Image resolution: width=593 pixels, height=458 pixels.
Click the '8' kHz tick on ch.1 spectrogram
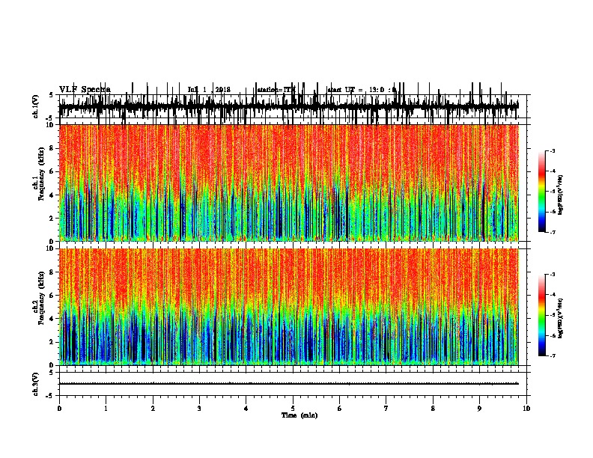coord(52,148)
